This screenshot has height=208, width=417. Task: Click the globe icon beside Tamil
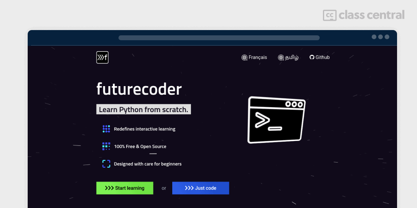point(281,57)
